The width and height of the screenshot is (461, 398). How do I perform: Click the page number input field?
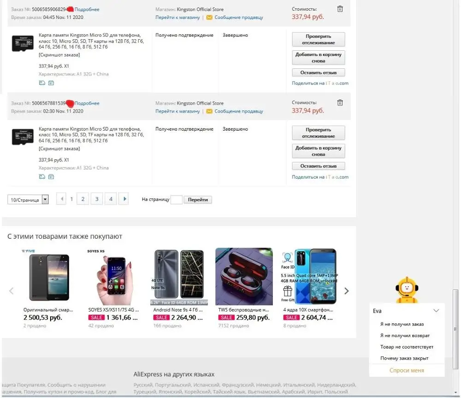point(177,199)
